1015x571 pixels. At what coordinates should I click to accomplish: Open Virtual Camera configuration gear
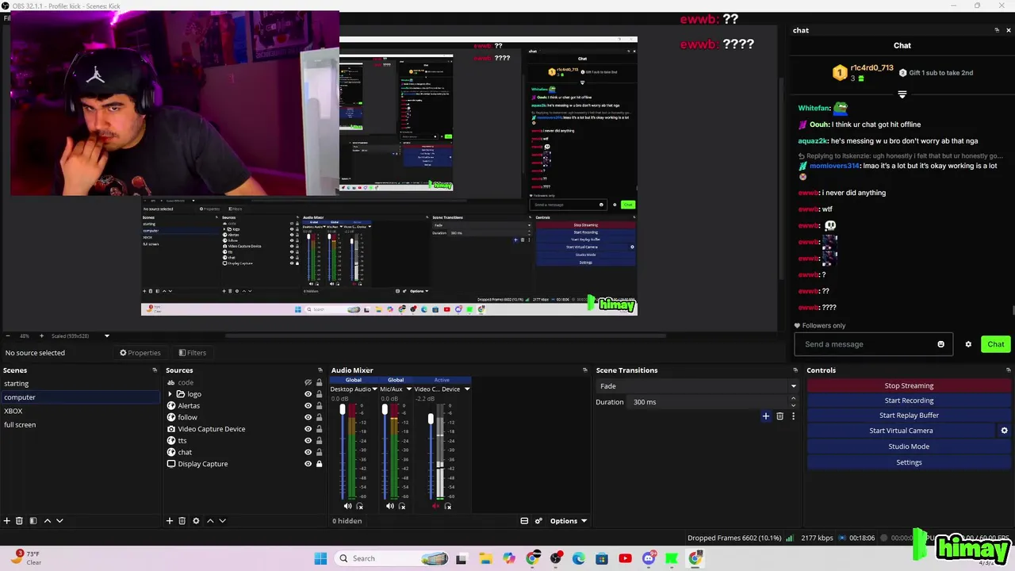click(x=1004, y=431)
